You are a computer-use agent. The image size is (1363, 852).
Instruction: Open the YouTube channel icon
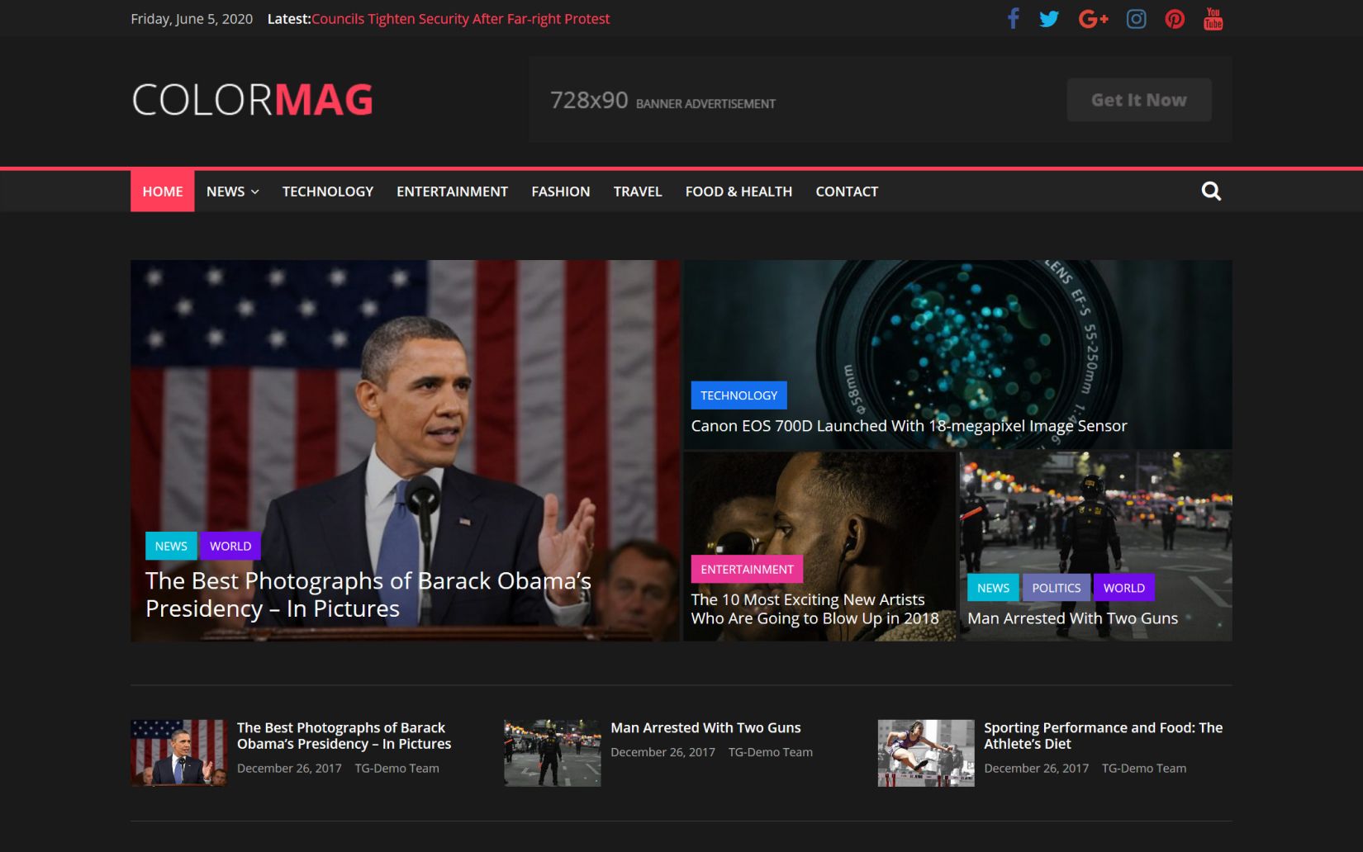1213,18
